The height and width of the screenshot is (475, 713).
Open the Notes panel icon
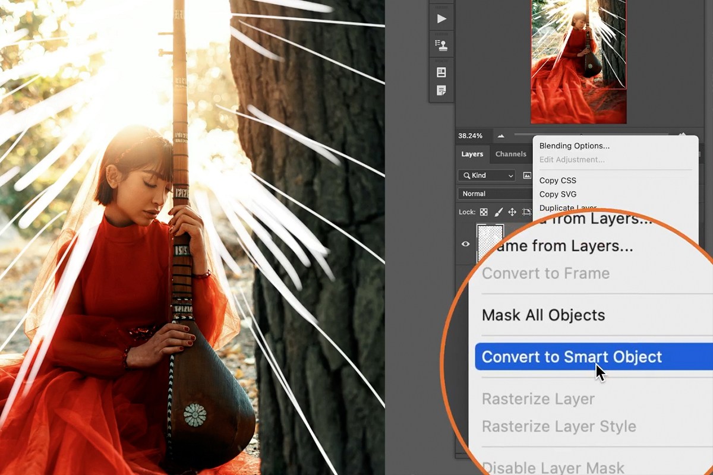click(441, 91)
